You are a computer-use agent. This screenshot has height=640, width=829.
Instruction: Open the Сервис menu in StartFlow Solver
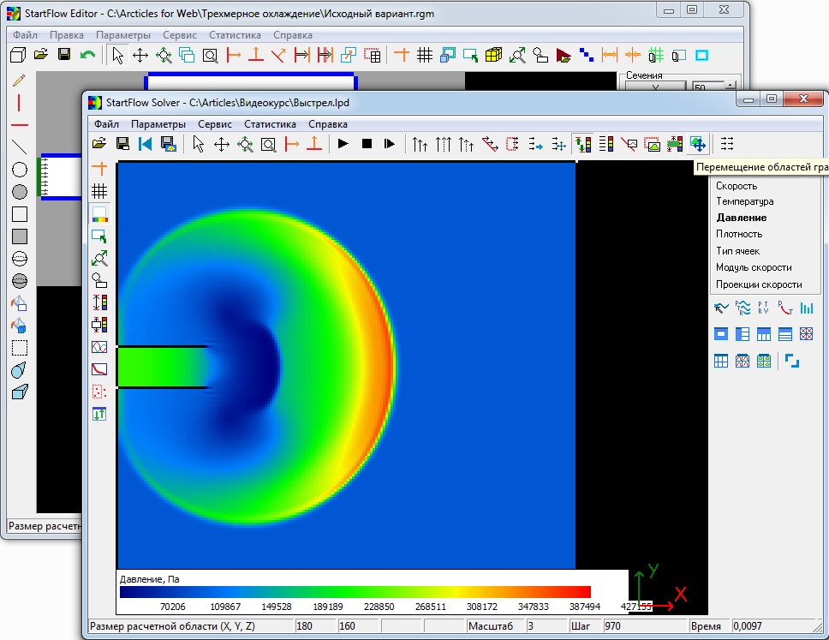(215, 124)
